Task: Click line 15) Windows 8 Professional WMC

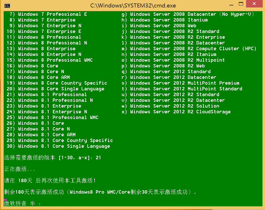Action: [50, 60]
